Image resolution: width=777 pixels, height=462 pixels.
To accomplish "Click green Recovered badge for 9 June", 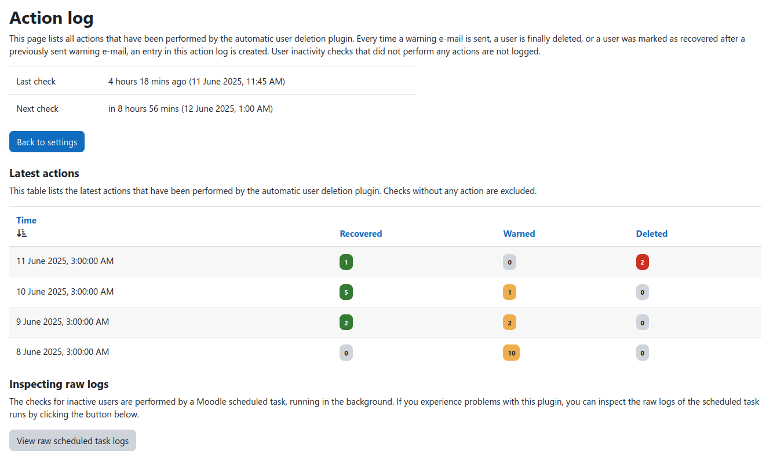I will pos(346,322).
